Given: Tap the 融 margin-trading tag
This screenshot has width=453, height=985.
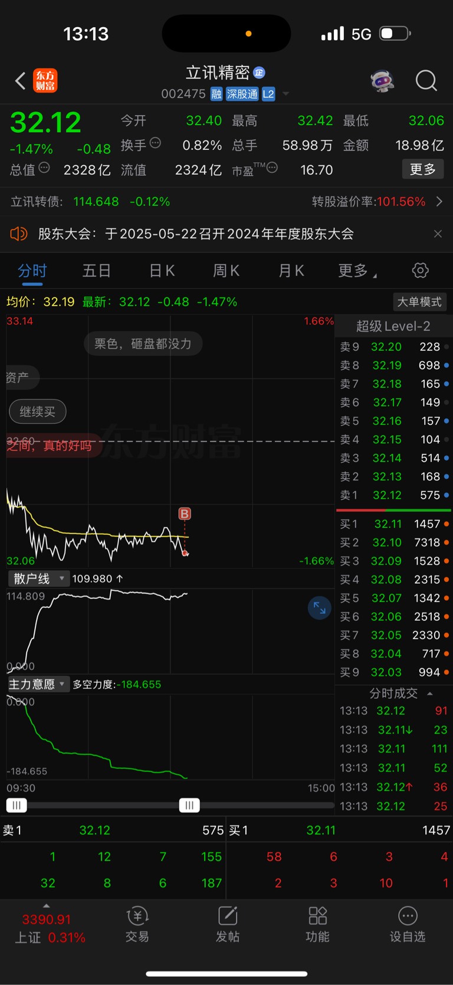Looking at the screenshot, I should point(216,94).
